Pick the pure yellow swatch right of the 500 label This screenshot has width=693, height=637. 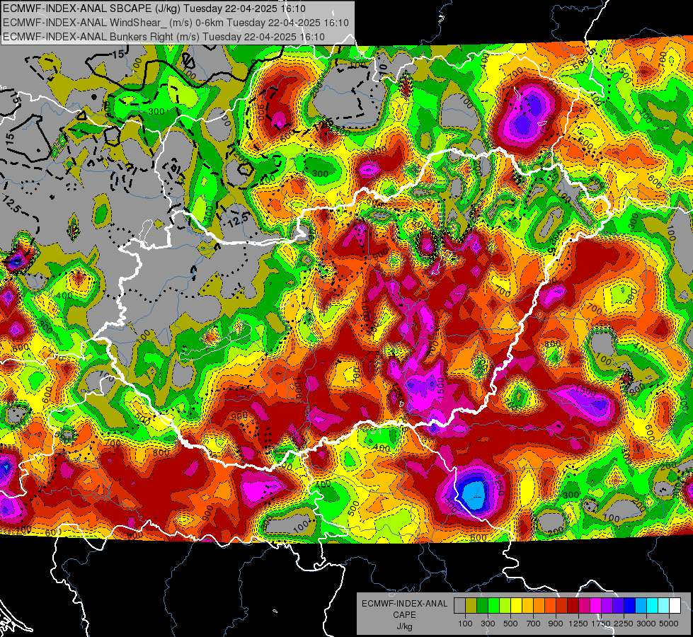pos(516,606)
